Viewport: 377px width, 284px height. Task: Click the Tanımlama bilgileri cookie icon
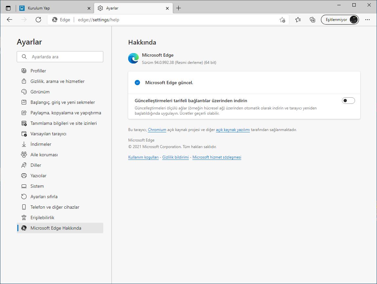[24, 123]
